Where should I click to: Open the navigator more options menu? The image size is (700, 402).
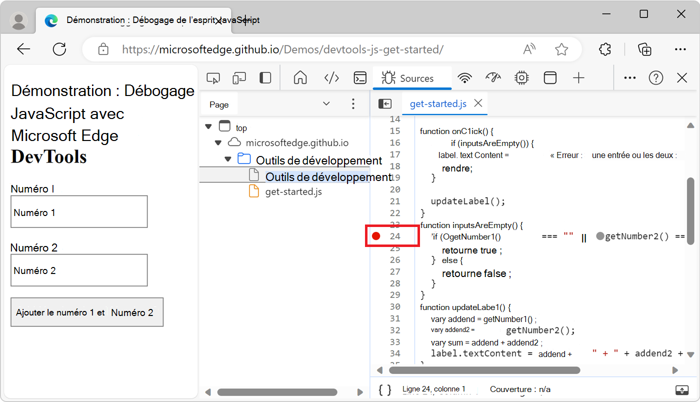(353, 103)
